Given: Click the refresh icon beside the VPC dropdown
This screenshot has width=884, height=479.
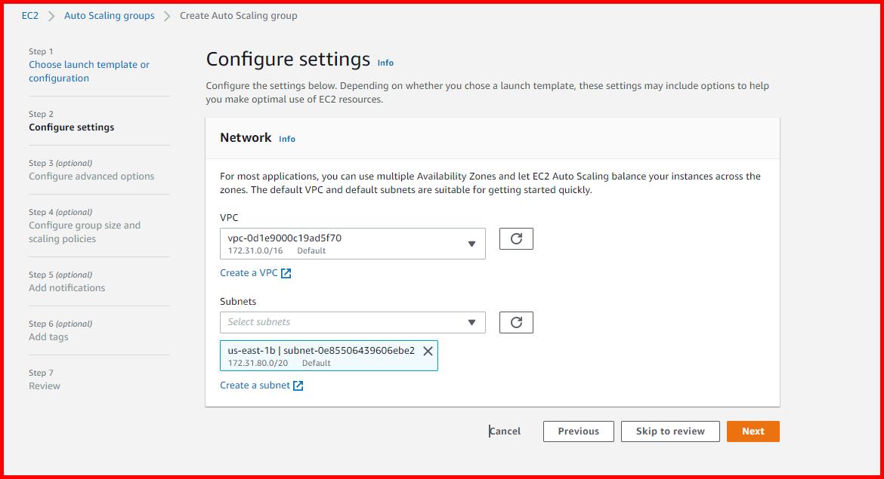Looking at the screenshot, I should pos(516,238).
